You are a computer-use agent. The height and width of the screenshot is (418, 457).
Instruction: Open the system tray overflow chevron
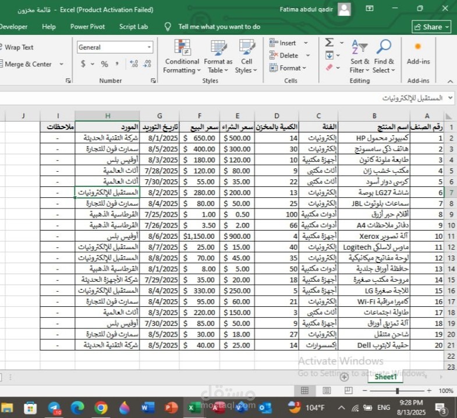tap(341, 408)
